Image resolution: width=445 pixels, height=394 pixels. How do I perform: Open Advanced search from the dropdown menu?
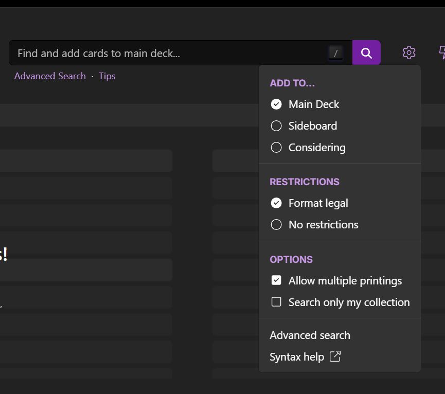(310, 335)
